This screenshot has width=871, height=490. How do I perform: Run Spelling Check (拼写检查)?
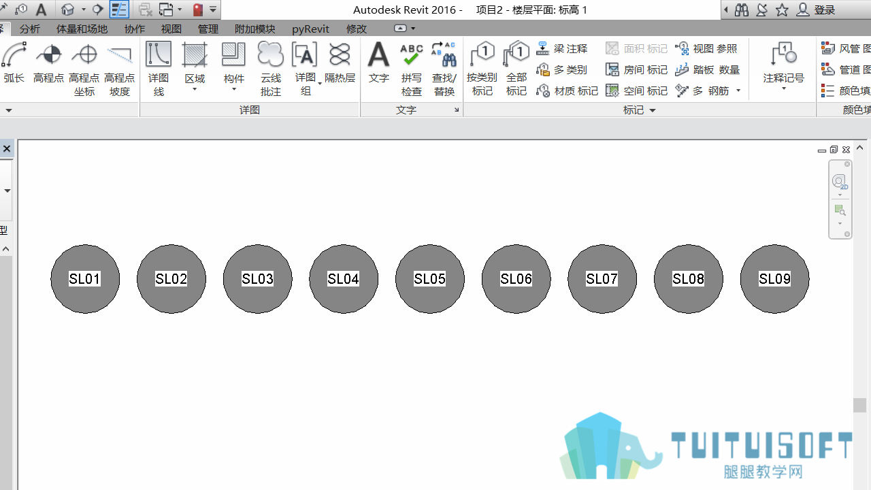(x=412, y=69)
